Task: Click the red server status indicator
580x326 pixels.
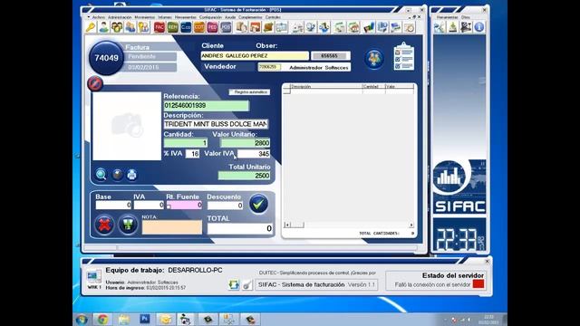Action: coord(478,284)
